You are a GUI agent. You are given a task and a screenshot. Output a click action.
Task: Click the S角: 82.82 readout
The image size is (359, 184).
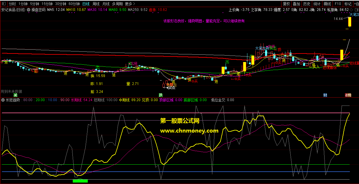(x=300, y=10)
